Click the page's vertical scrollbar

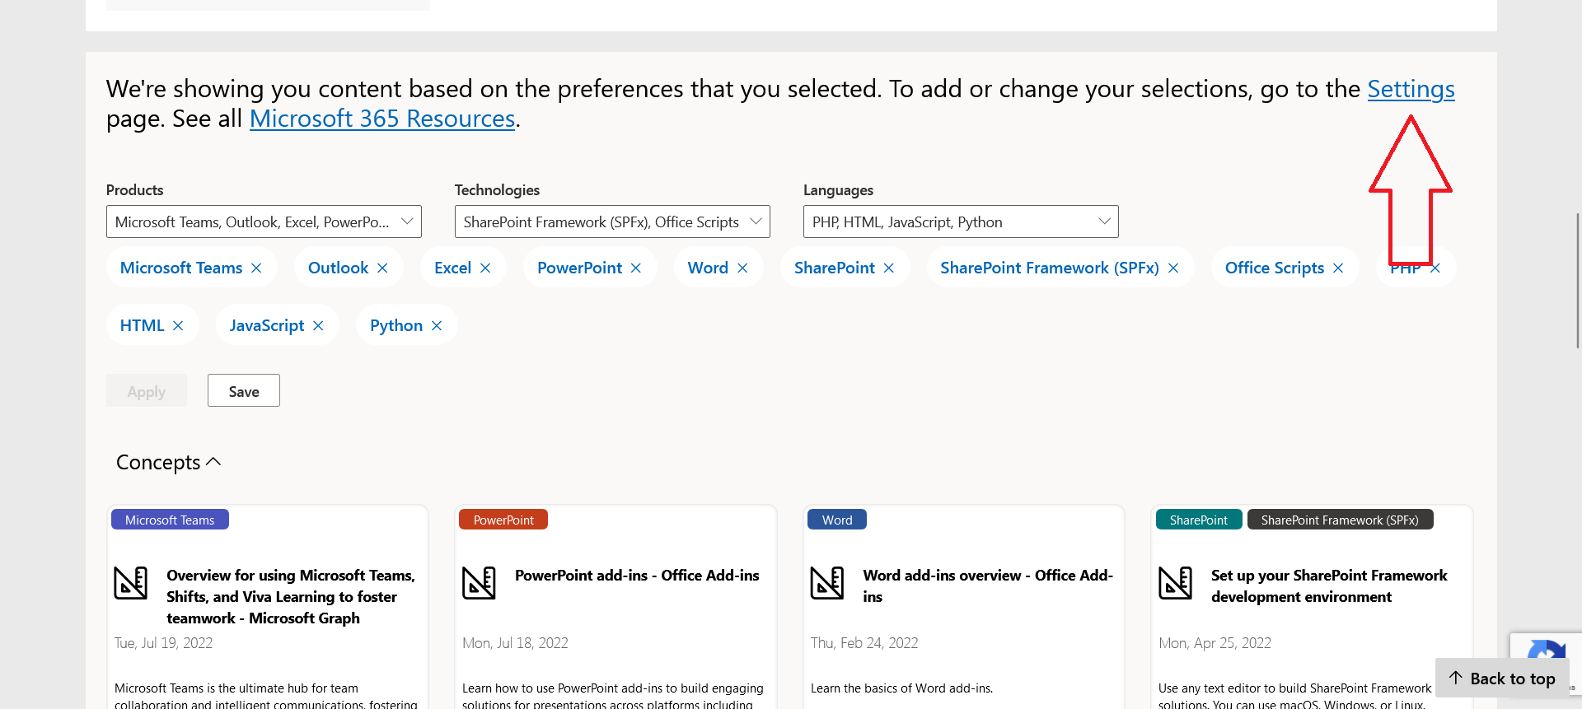tap(1577, 280)
